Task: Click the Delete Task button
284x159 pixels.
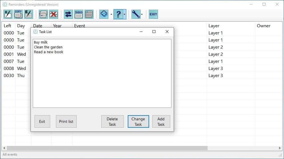Action: tap(112, 121)
